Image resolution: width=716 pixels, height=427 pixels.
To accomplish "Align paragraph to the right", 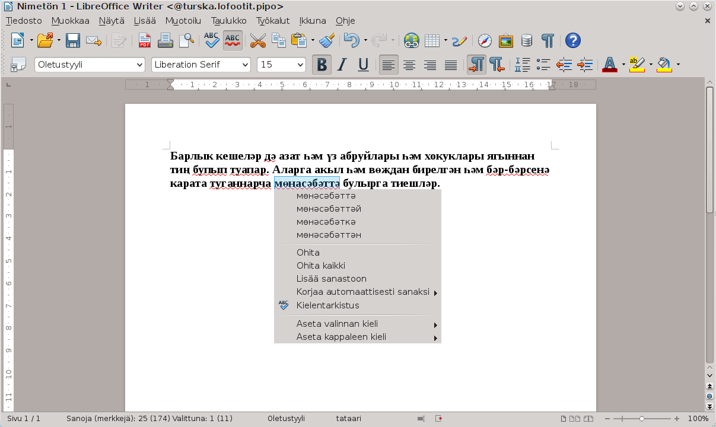I will 430,65.
